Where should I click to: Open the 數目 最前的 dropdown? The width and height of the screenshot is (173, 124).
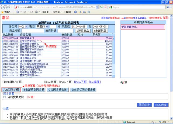pyautogui.click(x=43, y=27)
